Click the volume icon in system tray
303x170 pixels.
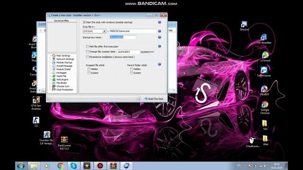(x=265, y=166)
